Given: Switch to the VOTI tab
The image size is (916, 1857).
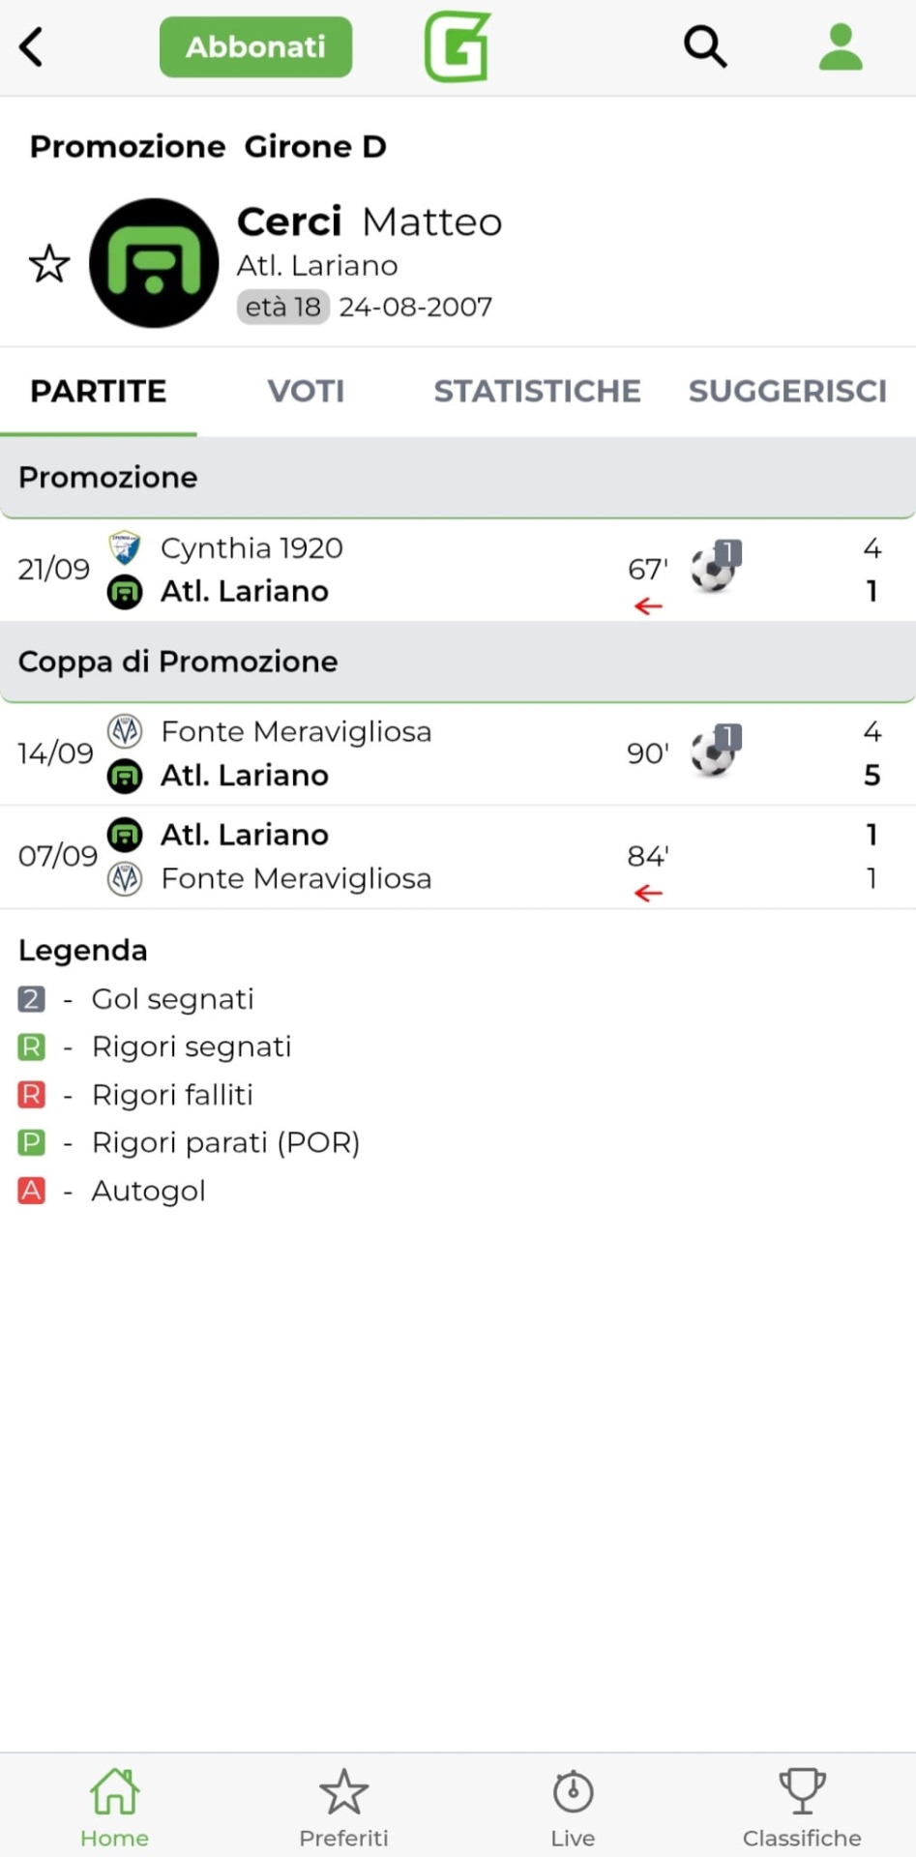Looking at the screenshot, I should tap(306, 391).
